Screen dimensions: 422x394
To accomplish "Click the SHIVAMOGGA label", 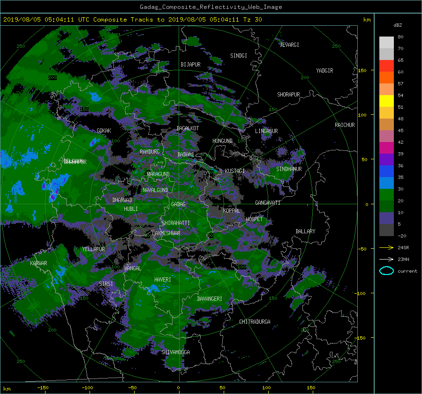I will [175, 352].
